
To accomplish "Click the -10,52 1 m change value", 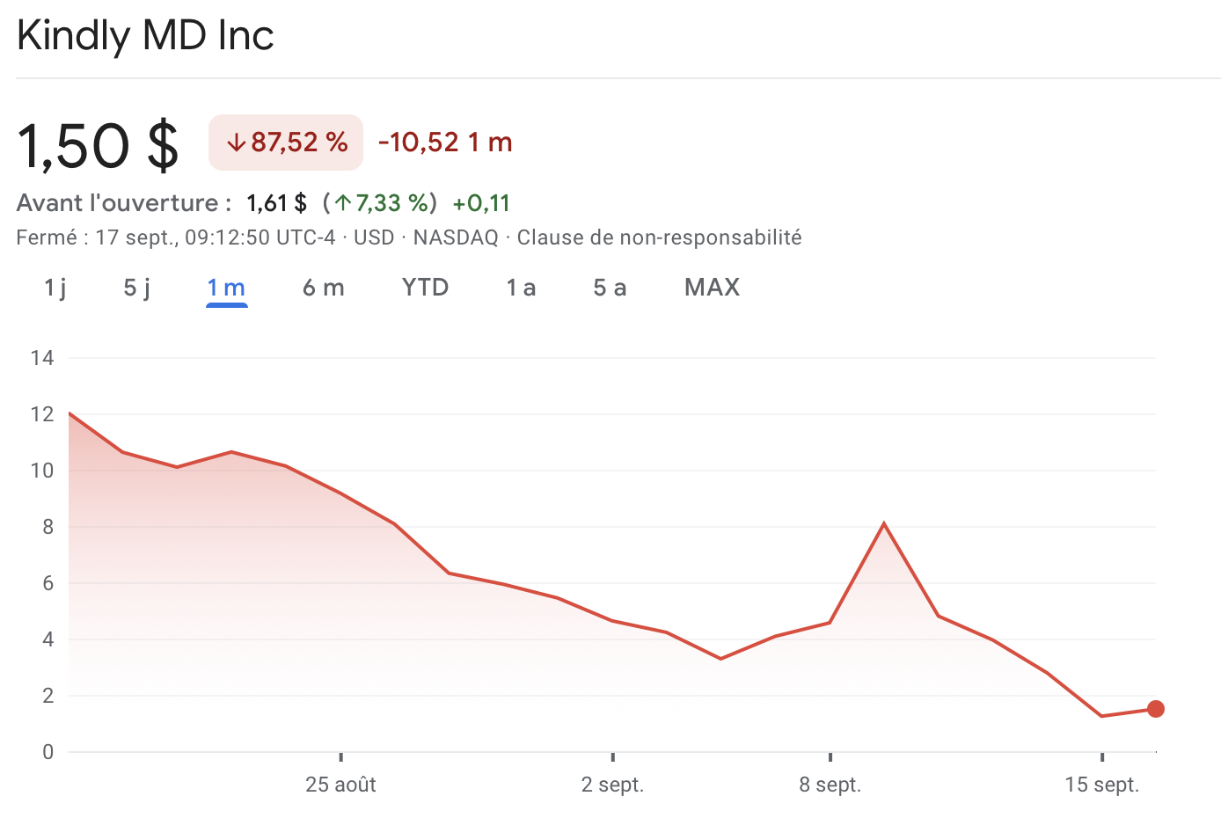I will pos(443,142).
